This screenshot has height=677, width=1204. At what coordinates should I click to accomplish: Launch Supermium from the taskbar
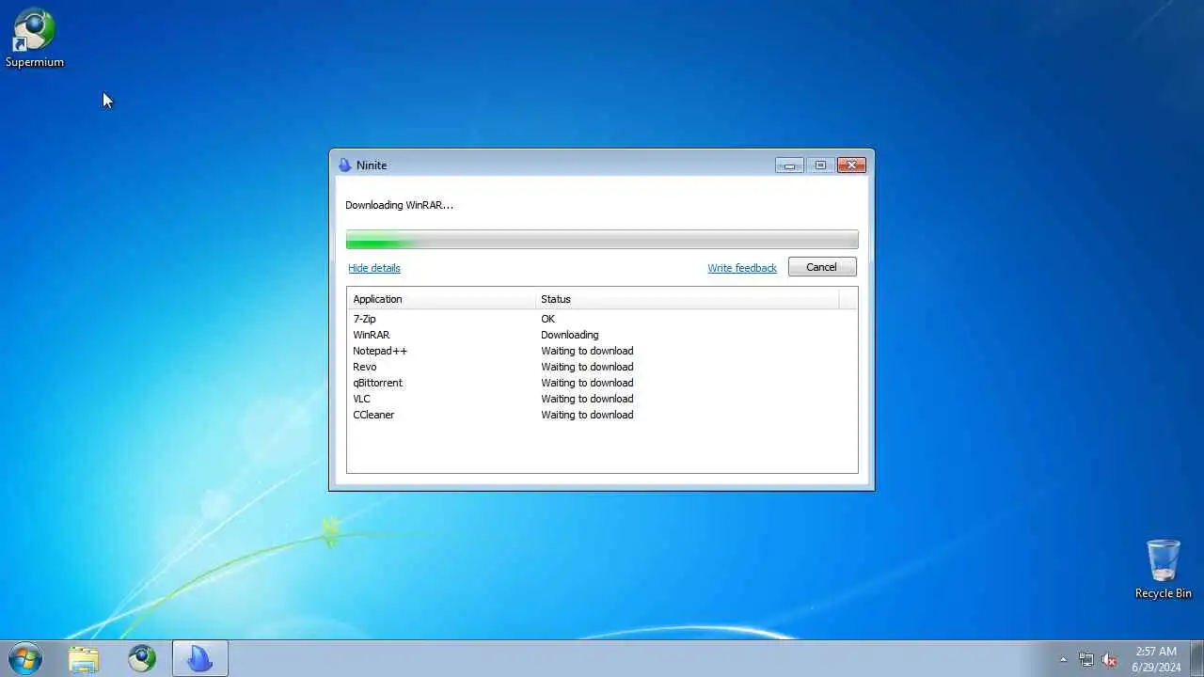[142, 658]
